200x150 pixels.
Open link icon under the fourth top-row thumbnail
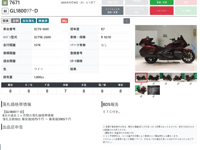click(178, 84)
